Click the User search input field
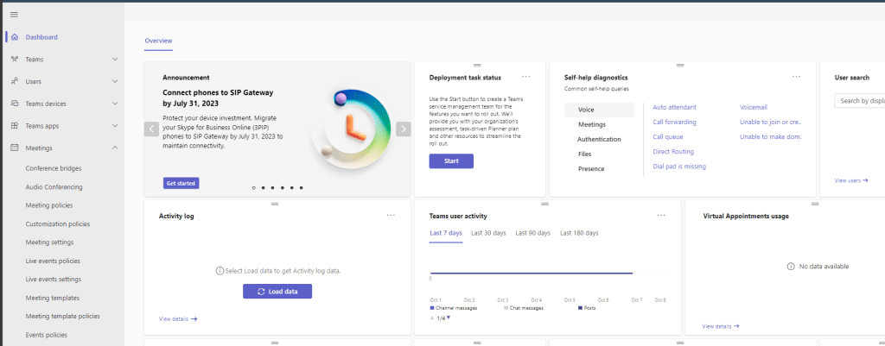 pyautogui.click(x=860, y=101)
